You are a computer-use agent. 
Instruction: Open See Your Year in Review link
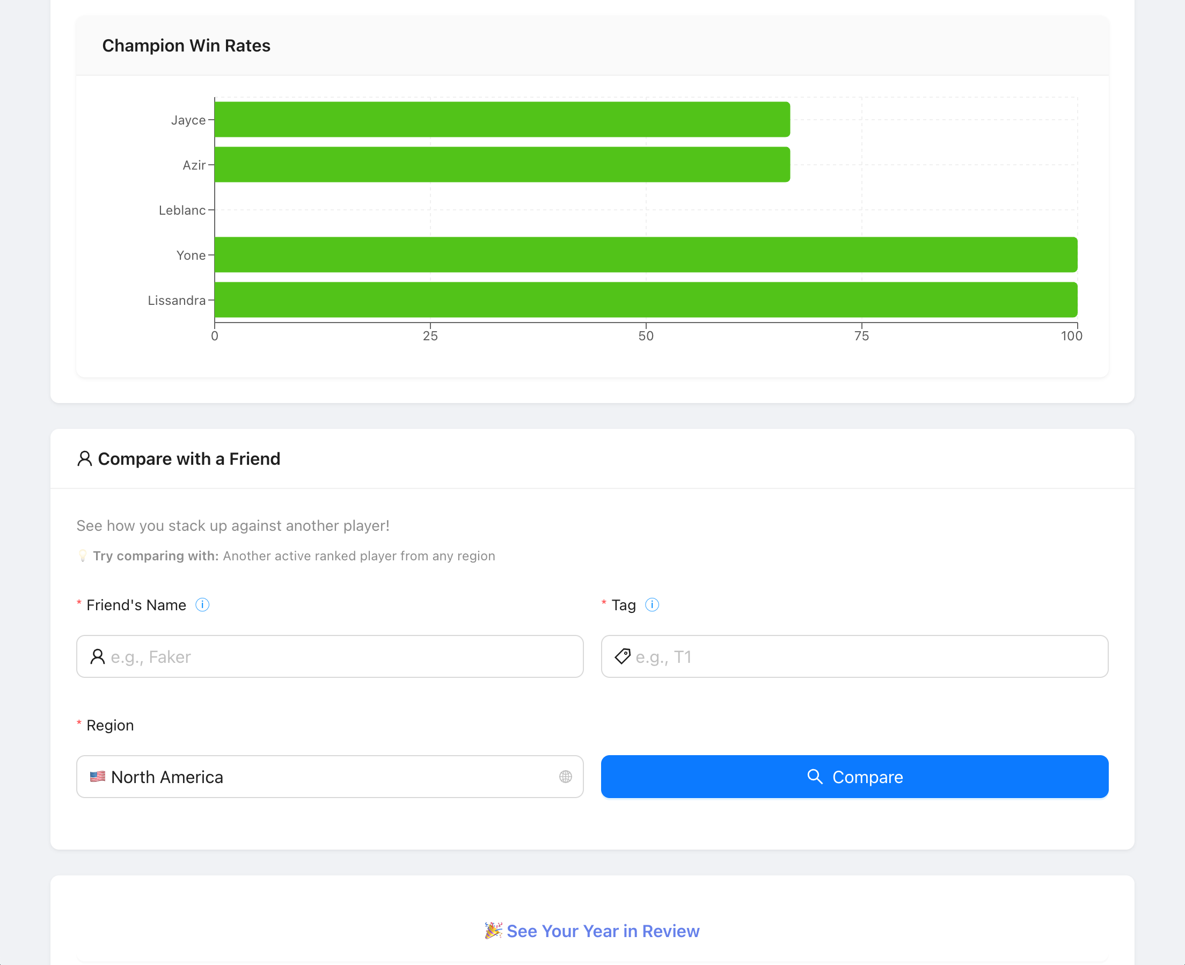(x=603, y=931)
